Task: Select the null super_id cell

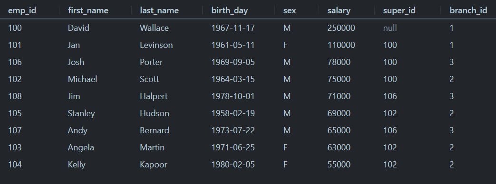Action: coord(390,28)
